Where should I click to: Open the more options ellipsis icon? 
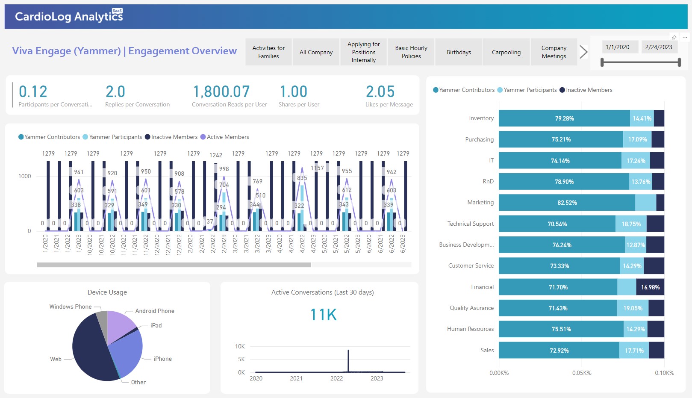685,38
